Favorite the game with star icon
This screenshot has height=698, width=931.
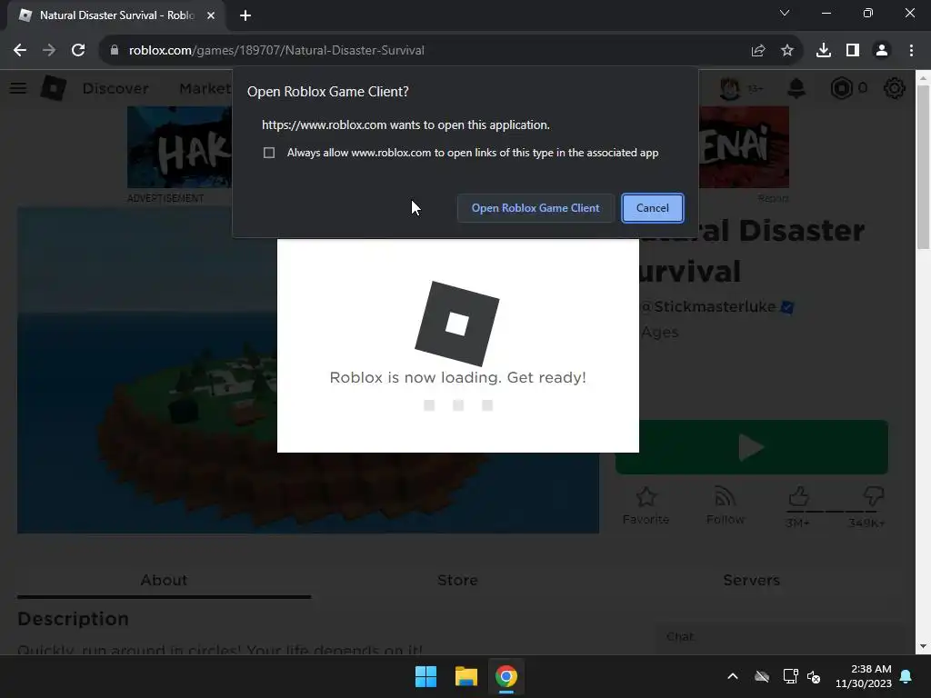[x=646, y=505]
